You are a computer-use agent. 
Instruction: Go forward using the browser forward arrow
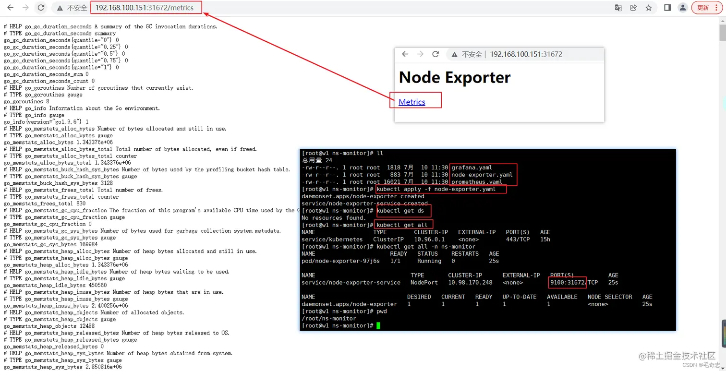25,8
